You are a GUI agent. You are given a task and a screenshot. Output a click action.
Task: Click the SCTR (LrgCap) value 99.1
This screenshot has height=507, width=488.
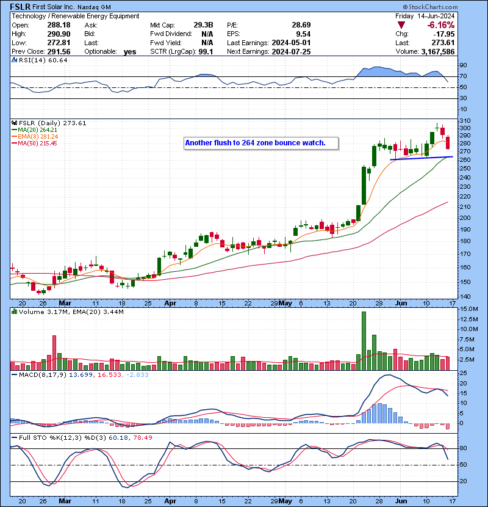[206, 52]
